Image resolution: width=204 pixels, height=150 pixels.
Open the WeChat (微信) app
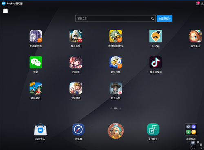[36, 62]
